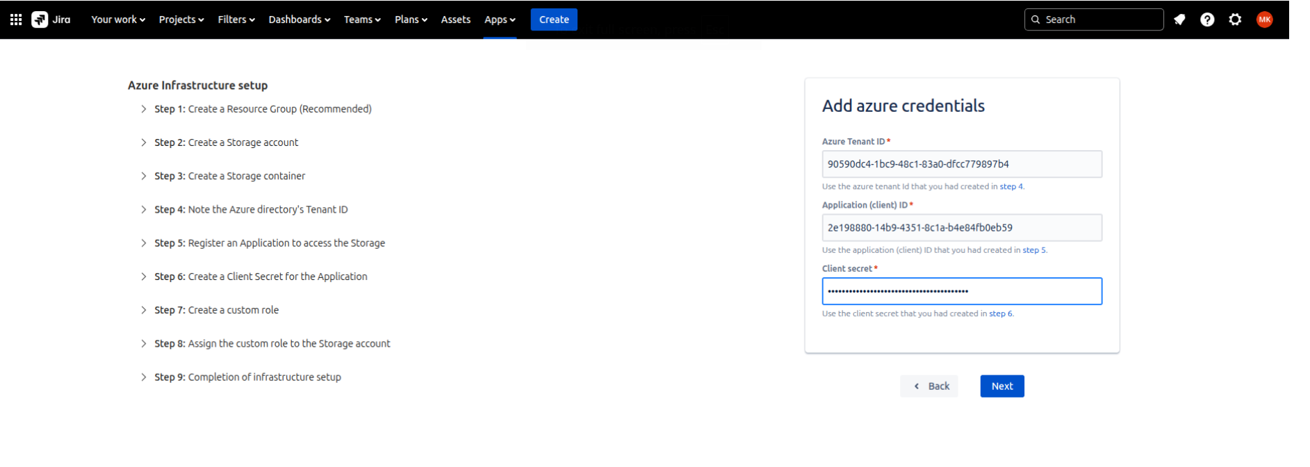The height and width of the screenshot is (467, 1310).
Task: Click the Jira logo
Action: tap(51, 19)
